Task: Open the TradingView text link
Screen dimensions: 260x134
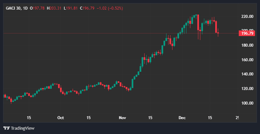Action: [x=23, y=128]
